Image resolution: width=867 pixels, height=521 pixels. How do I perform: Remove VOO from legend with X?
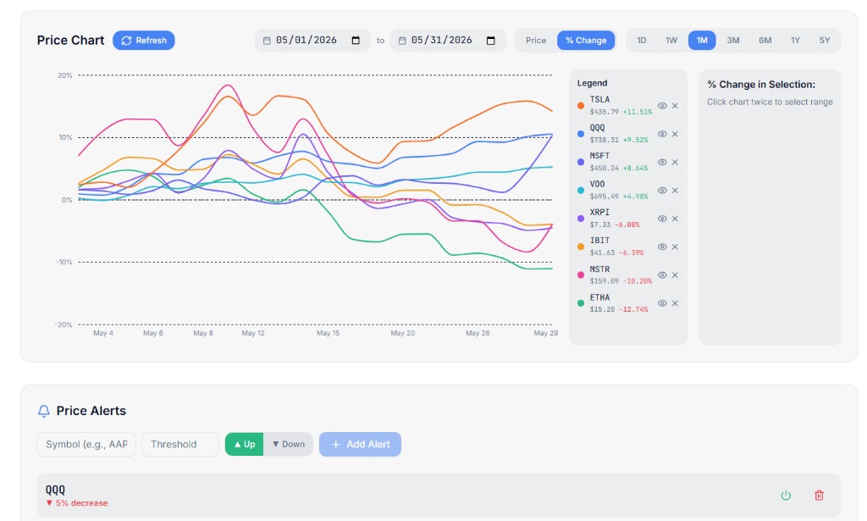pos(675,191)
